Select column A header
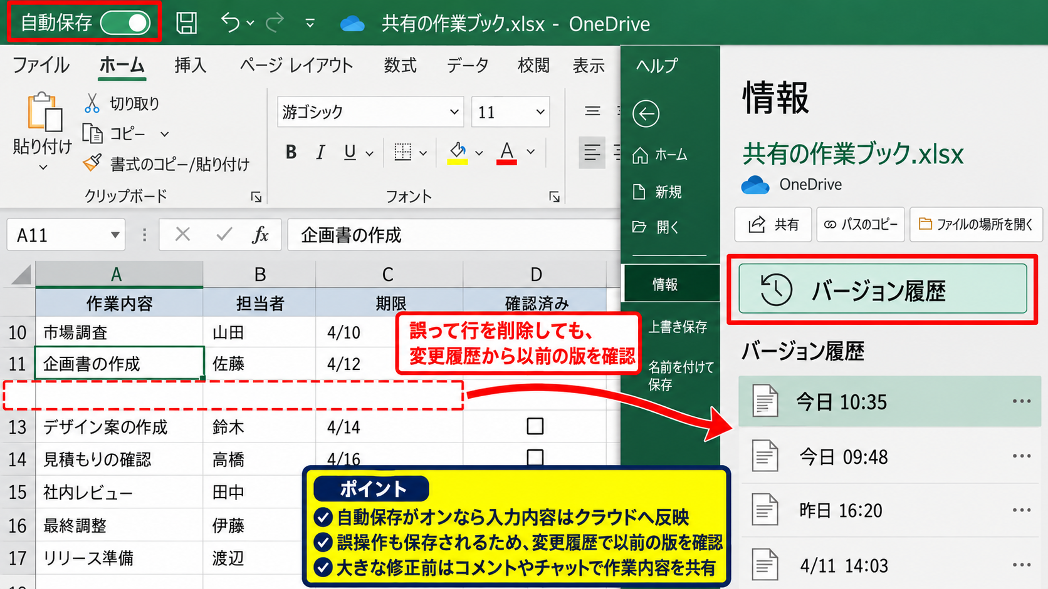1048x589 pixels. [118, 274]
